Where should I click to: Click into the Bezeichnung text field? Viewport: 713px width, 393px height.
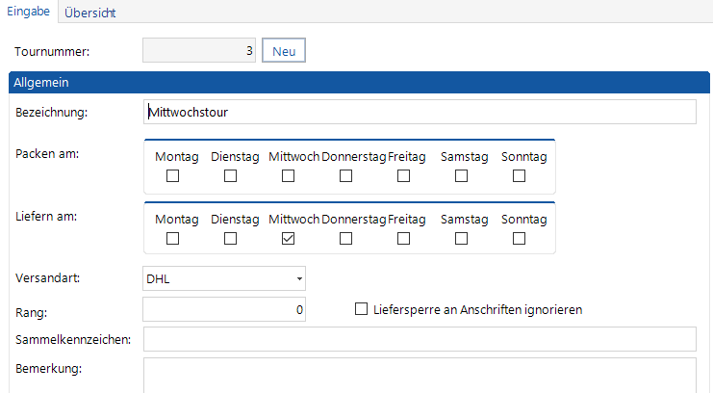tap(419, 113)
